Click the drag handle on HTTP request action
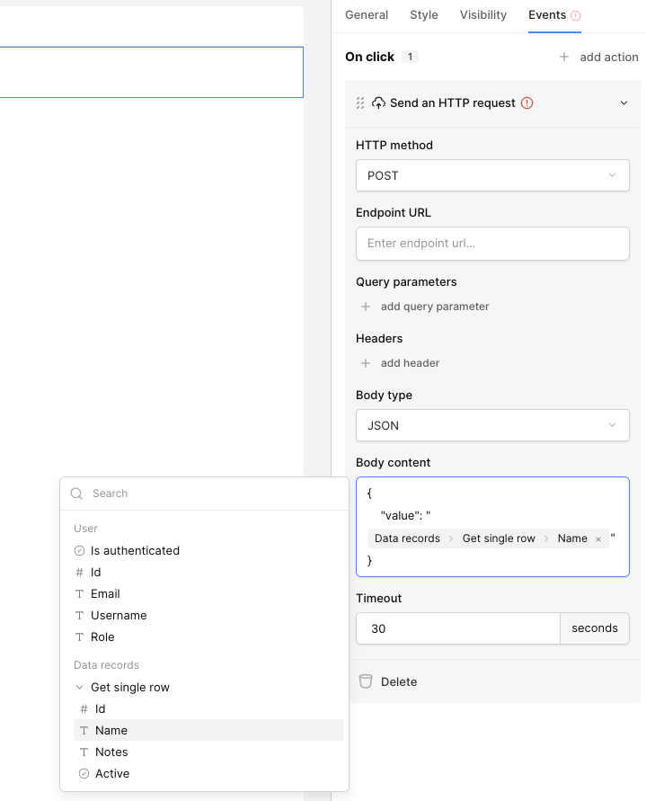Screen dimensions: 646x801 coord(360,103)
